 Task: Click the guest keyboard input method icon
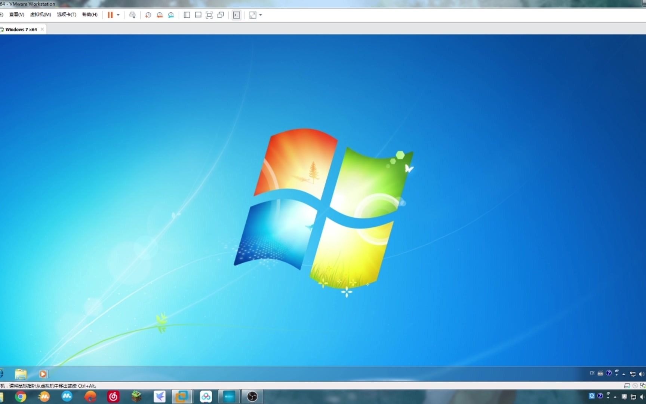[600, 373]
